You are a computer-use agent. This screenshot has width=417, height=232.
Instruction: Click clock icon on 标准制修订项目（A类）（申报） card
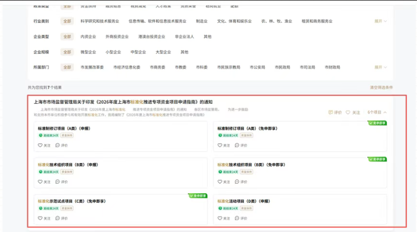point(41,135)
